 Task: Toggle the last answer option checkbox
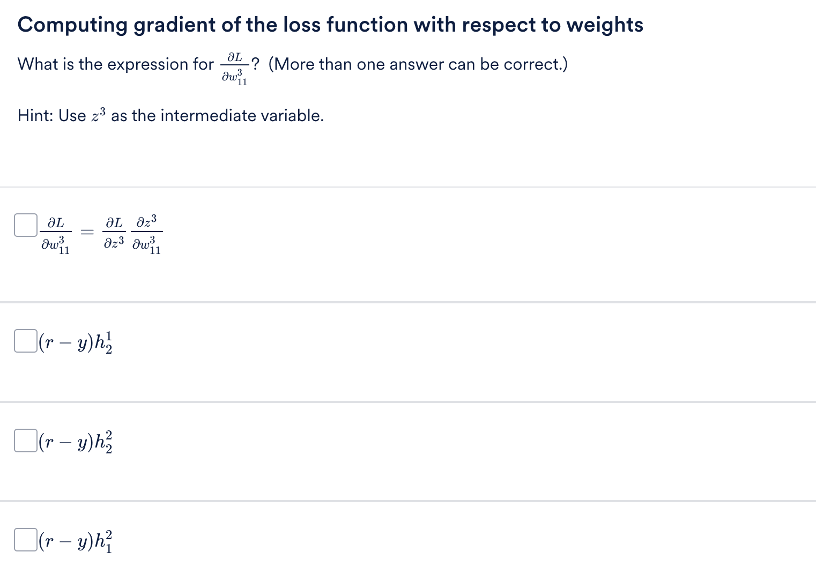[x=25, y=541]
